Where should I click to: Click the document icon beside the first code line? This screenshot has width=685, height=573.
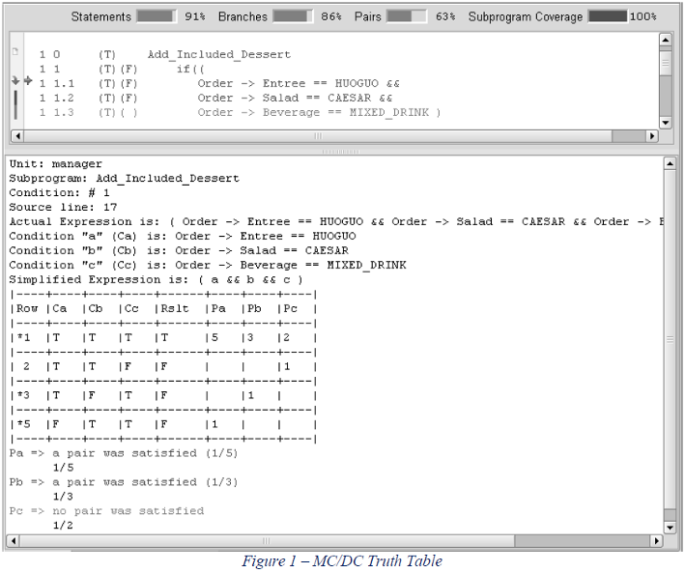[x=15, y=52]
